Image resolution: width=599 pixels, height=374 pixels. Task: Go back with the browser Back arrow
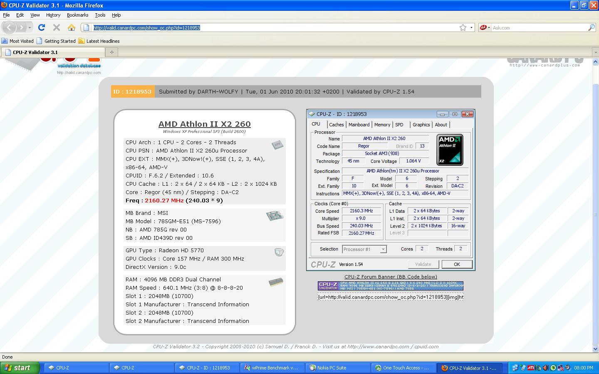9,27
